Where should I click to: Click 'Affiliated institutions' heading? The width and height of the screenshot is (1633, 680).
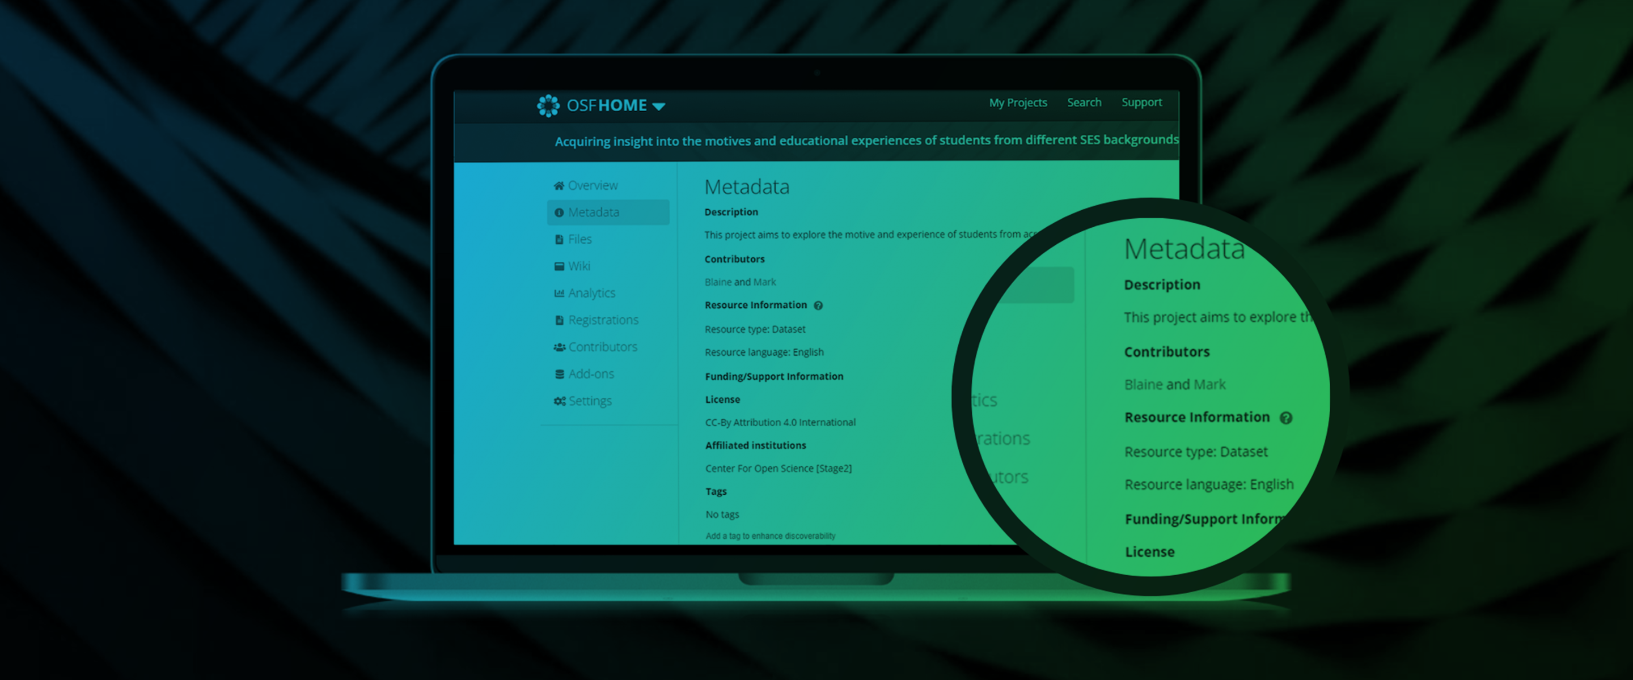click(756, 445)
